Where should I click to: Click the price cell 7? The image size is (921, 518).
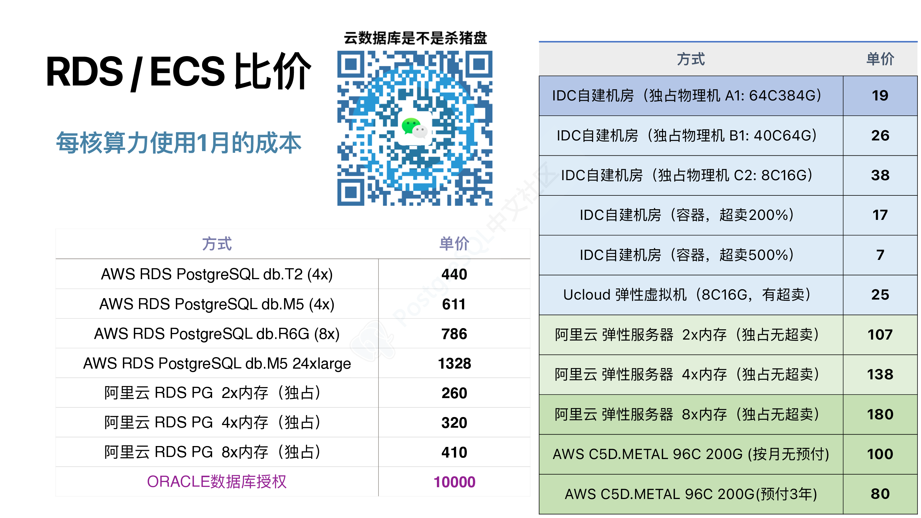click(880, 255)
